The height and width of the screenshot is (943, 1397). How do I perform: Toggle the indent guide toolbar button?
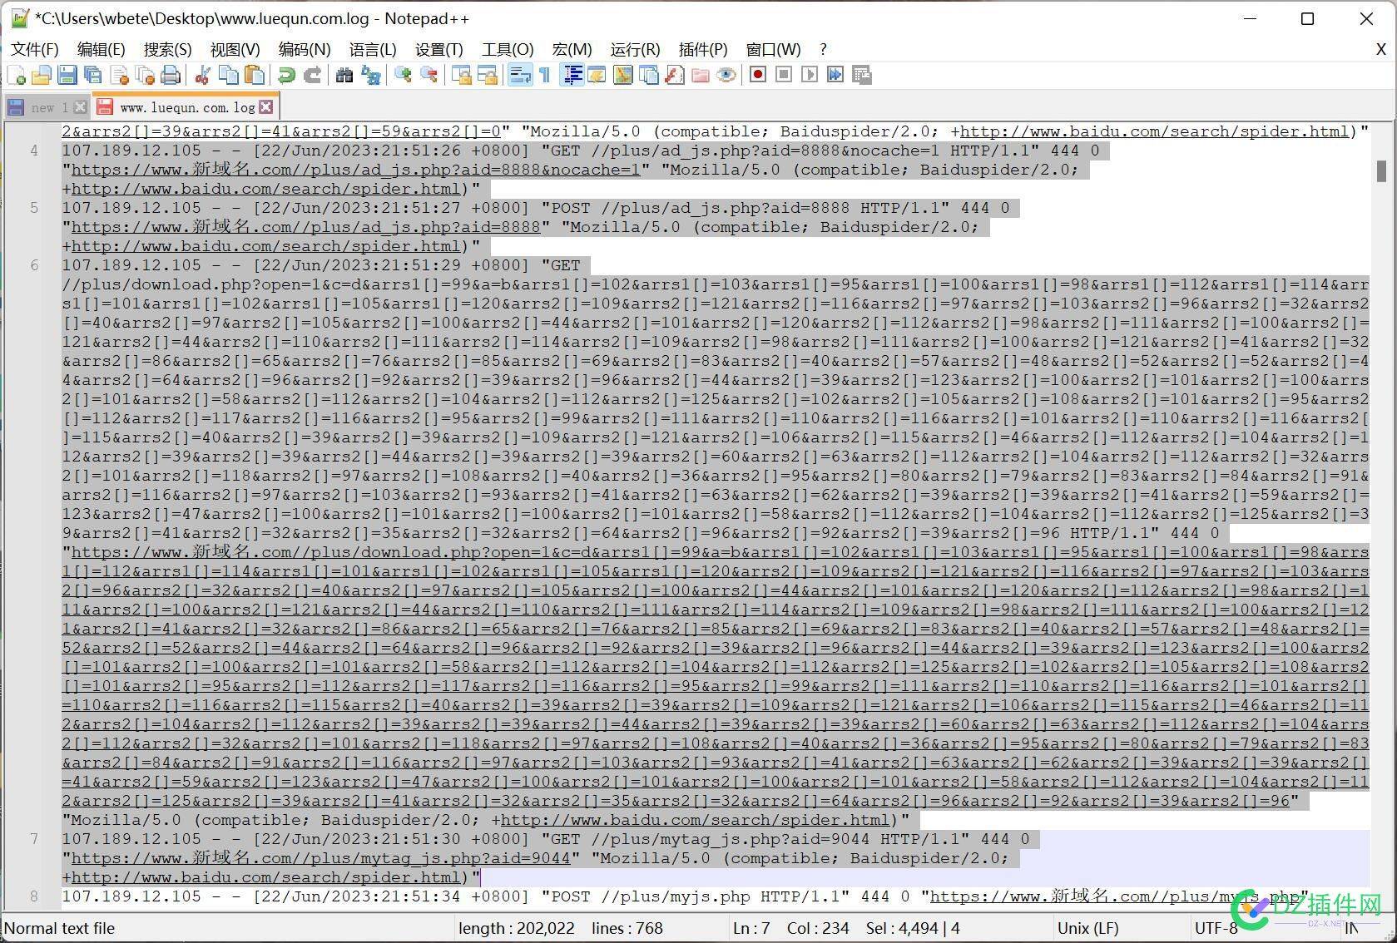click(572, 76)
